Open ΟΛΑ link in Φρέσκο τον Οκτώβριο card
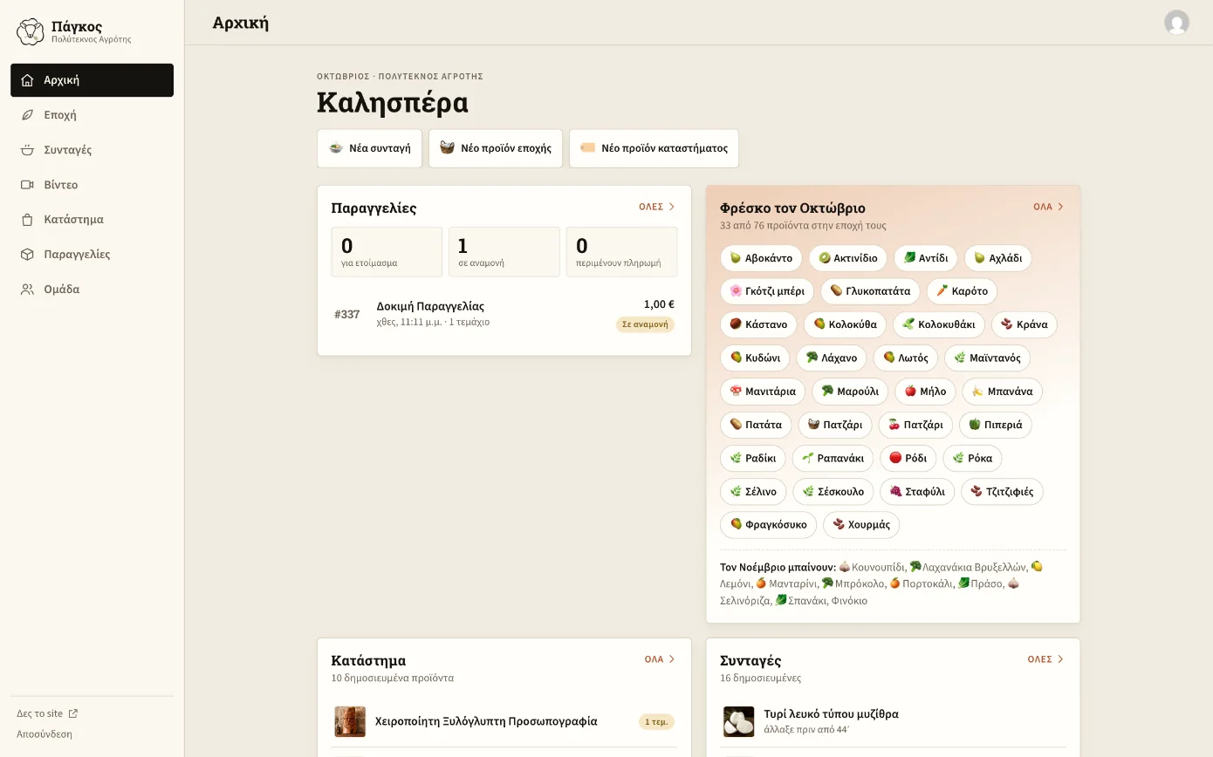The width and height of the screenshot is (1213, 757). tap(1049, 207)
